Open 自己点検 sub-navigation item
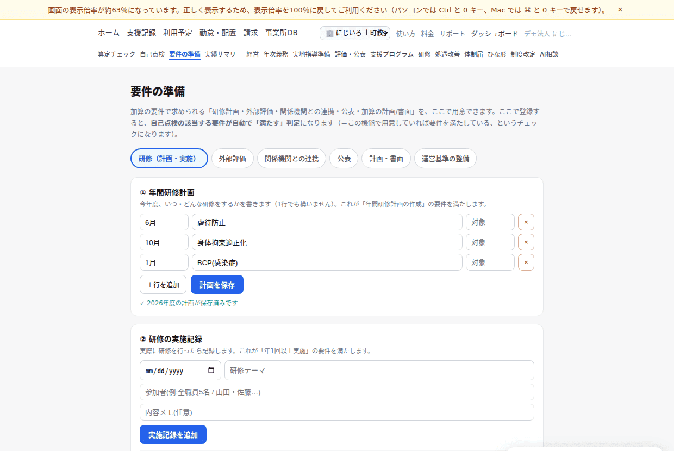The height and width of the screenshot is (451, 674). (x=152, y=54)
